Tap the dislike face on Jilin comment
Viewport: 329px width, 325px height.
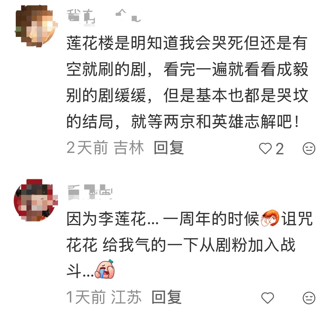(x=309, y=148)
